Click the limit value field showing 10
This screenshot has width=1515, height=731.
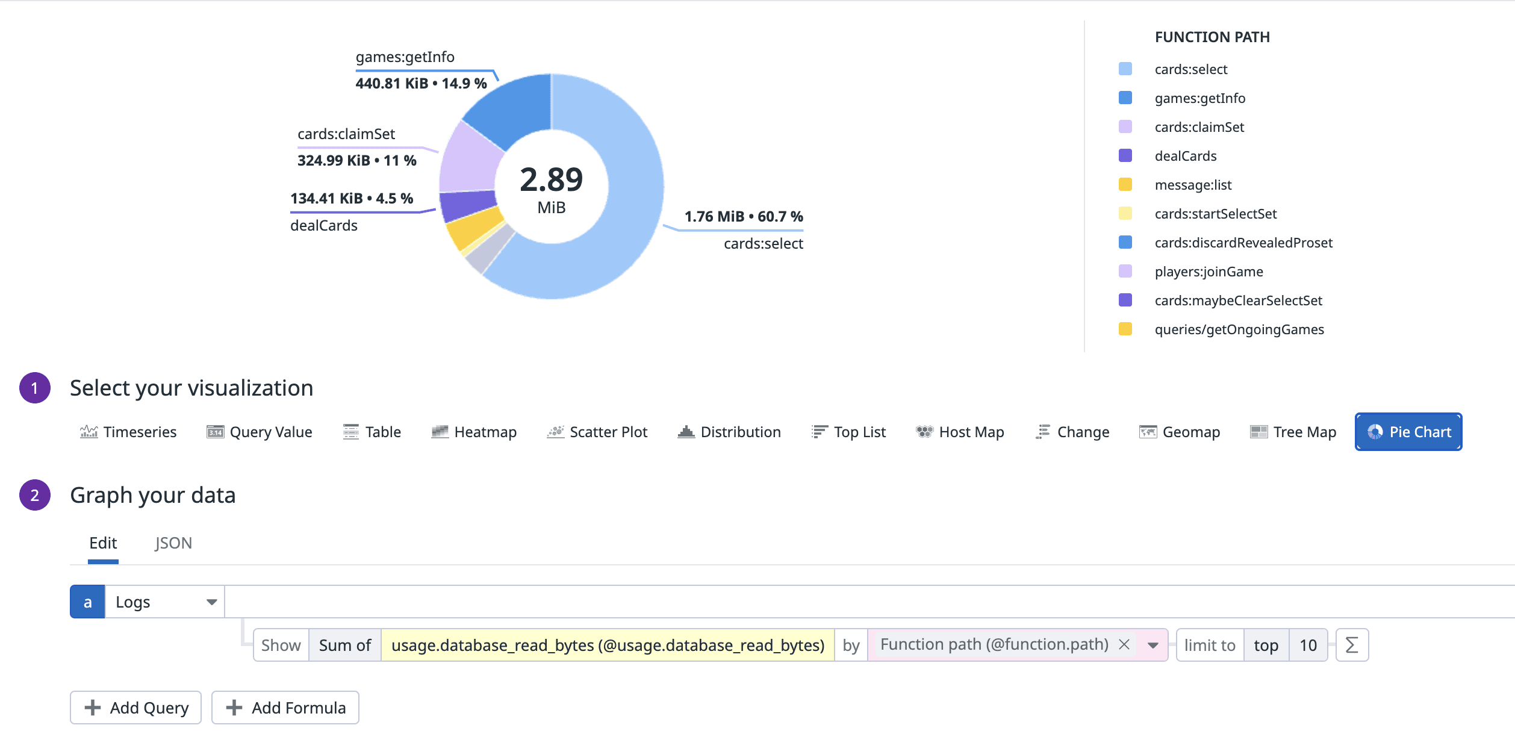pos(1308,644)
